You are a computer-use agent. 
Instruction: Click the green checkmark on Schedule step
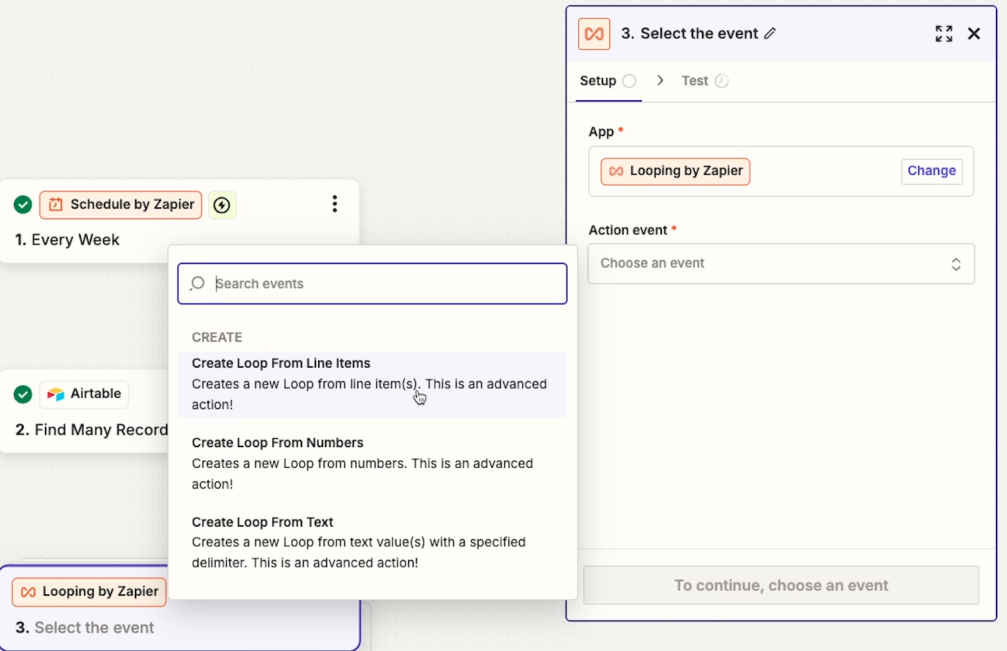(x=23, y=205)
